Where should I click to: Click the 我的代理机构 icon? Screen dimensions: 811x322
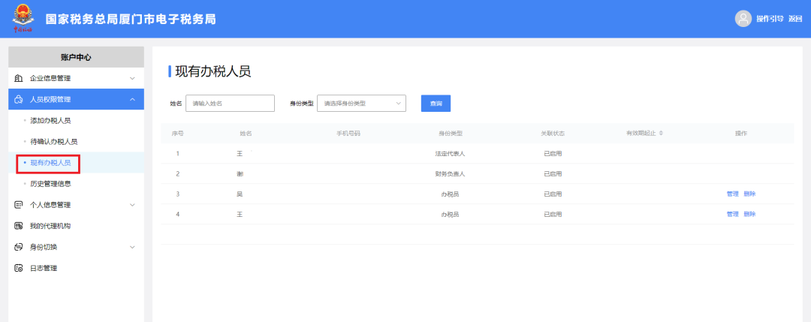19,226
